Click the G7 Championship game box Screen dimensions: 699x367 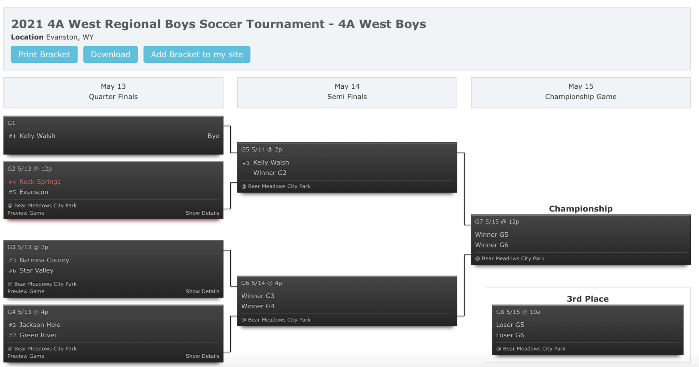[x=581, y=240]
